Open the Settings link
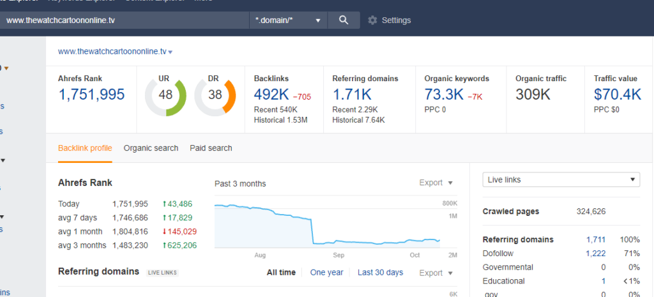 coord(396,20)
